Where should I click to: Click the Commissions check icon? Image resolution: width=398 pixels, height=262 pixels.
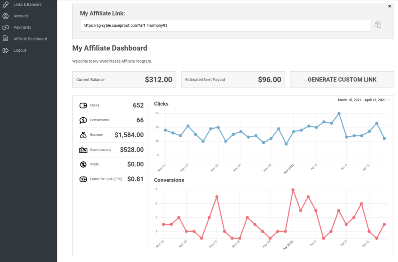click(84, 149)
